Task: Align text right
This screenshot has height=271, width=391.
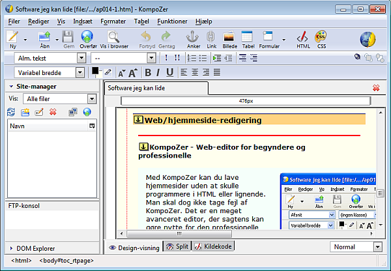Action: 206,72
